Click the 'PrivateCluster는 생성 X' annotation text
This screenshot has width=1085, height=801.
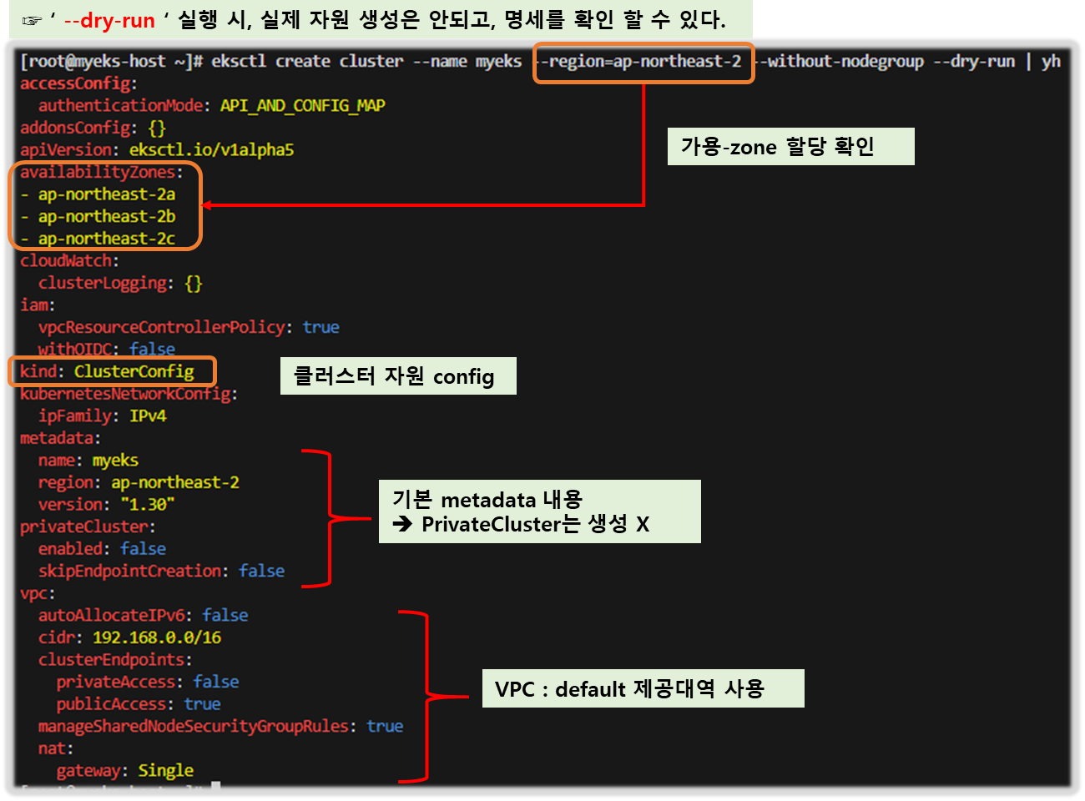[535, 525]
